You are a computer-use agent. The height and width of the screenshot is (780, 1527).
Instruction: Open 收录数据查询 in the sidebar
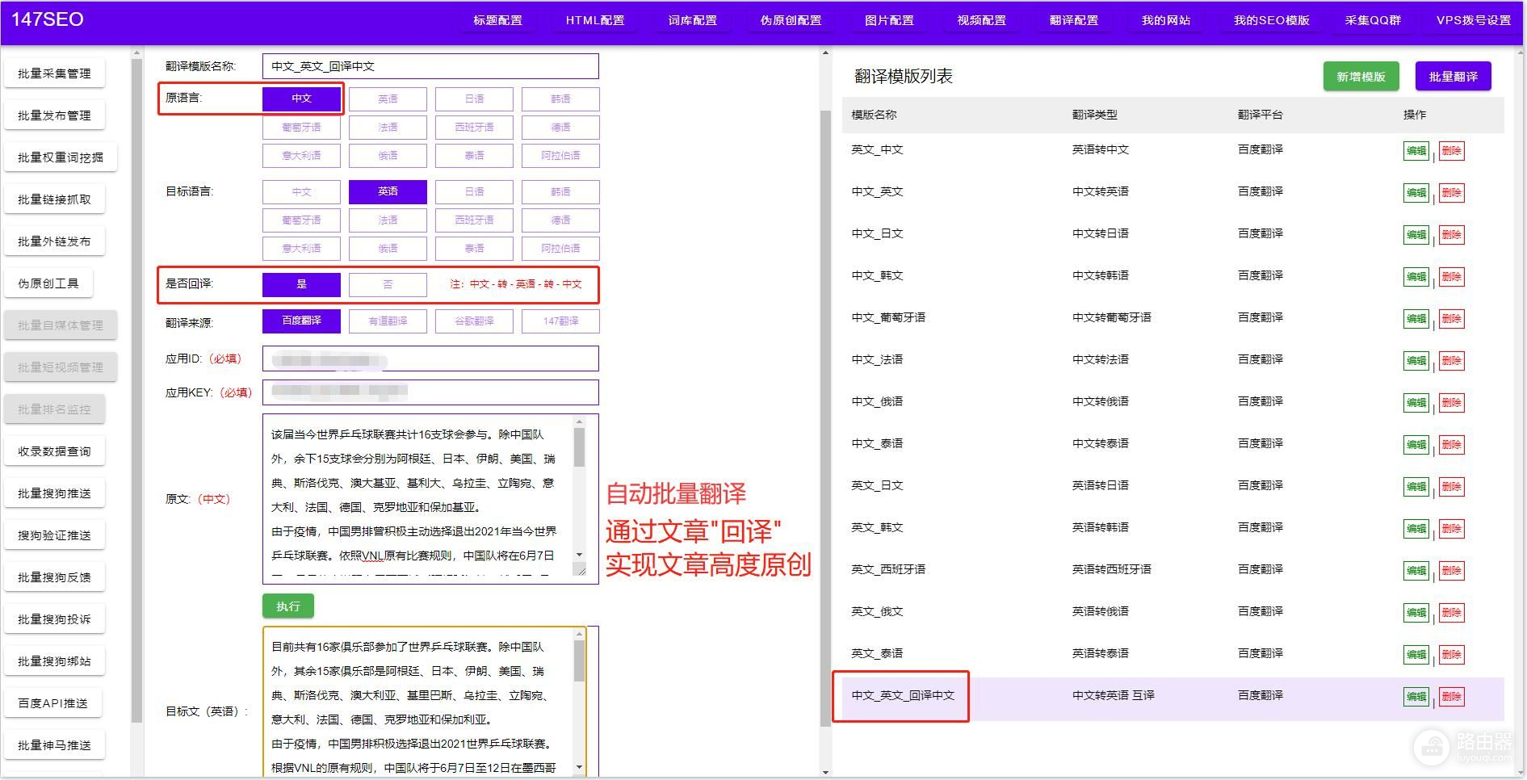(x=54, y=451)
